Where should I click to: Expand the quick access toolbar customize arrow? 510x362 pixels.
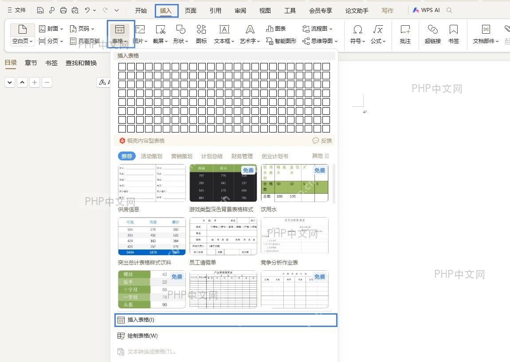click(x=117, y=10)
